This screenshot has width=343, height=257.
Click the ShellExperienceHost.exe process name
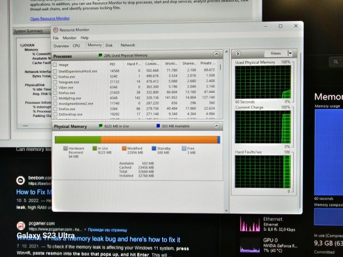[x=78, y=71]
